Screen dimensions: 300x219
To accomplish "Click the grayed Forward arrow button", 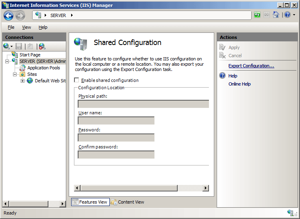I will (20, 16).
